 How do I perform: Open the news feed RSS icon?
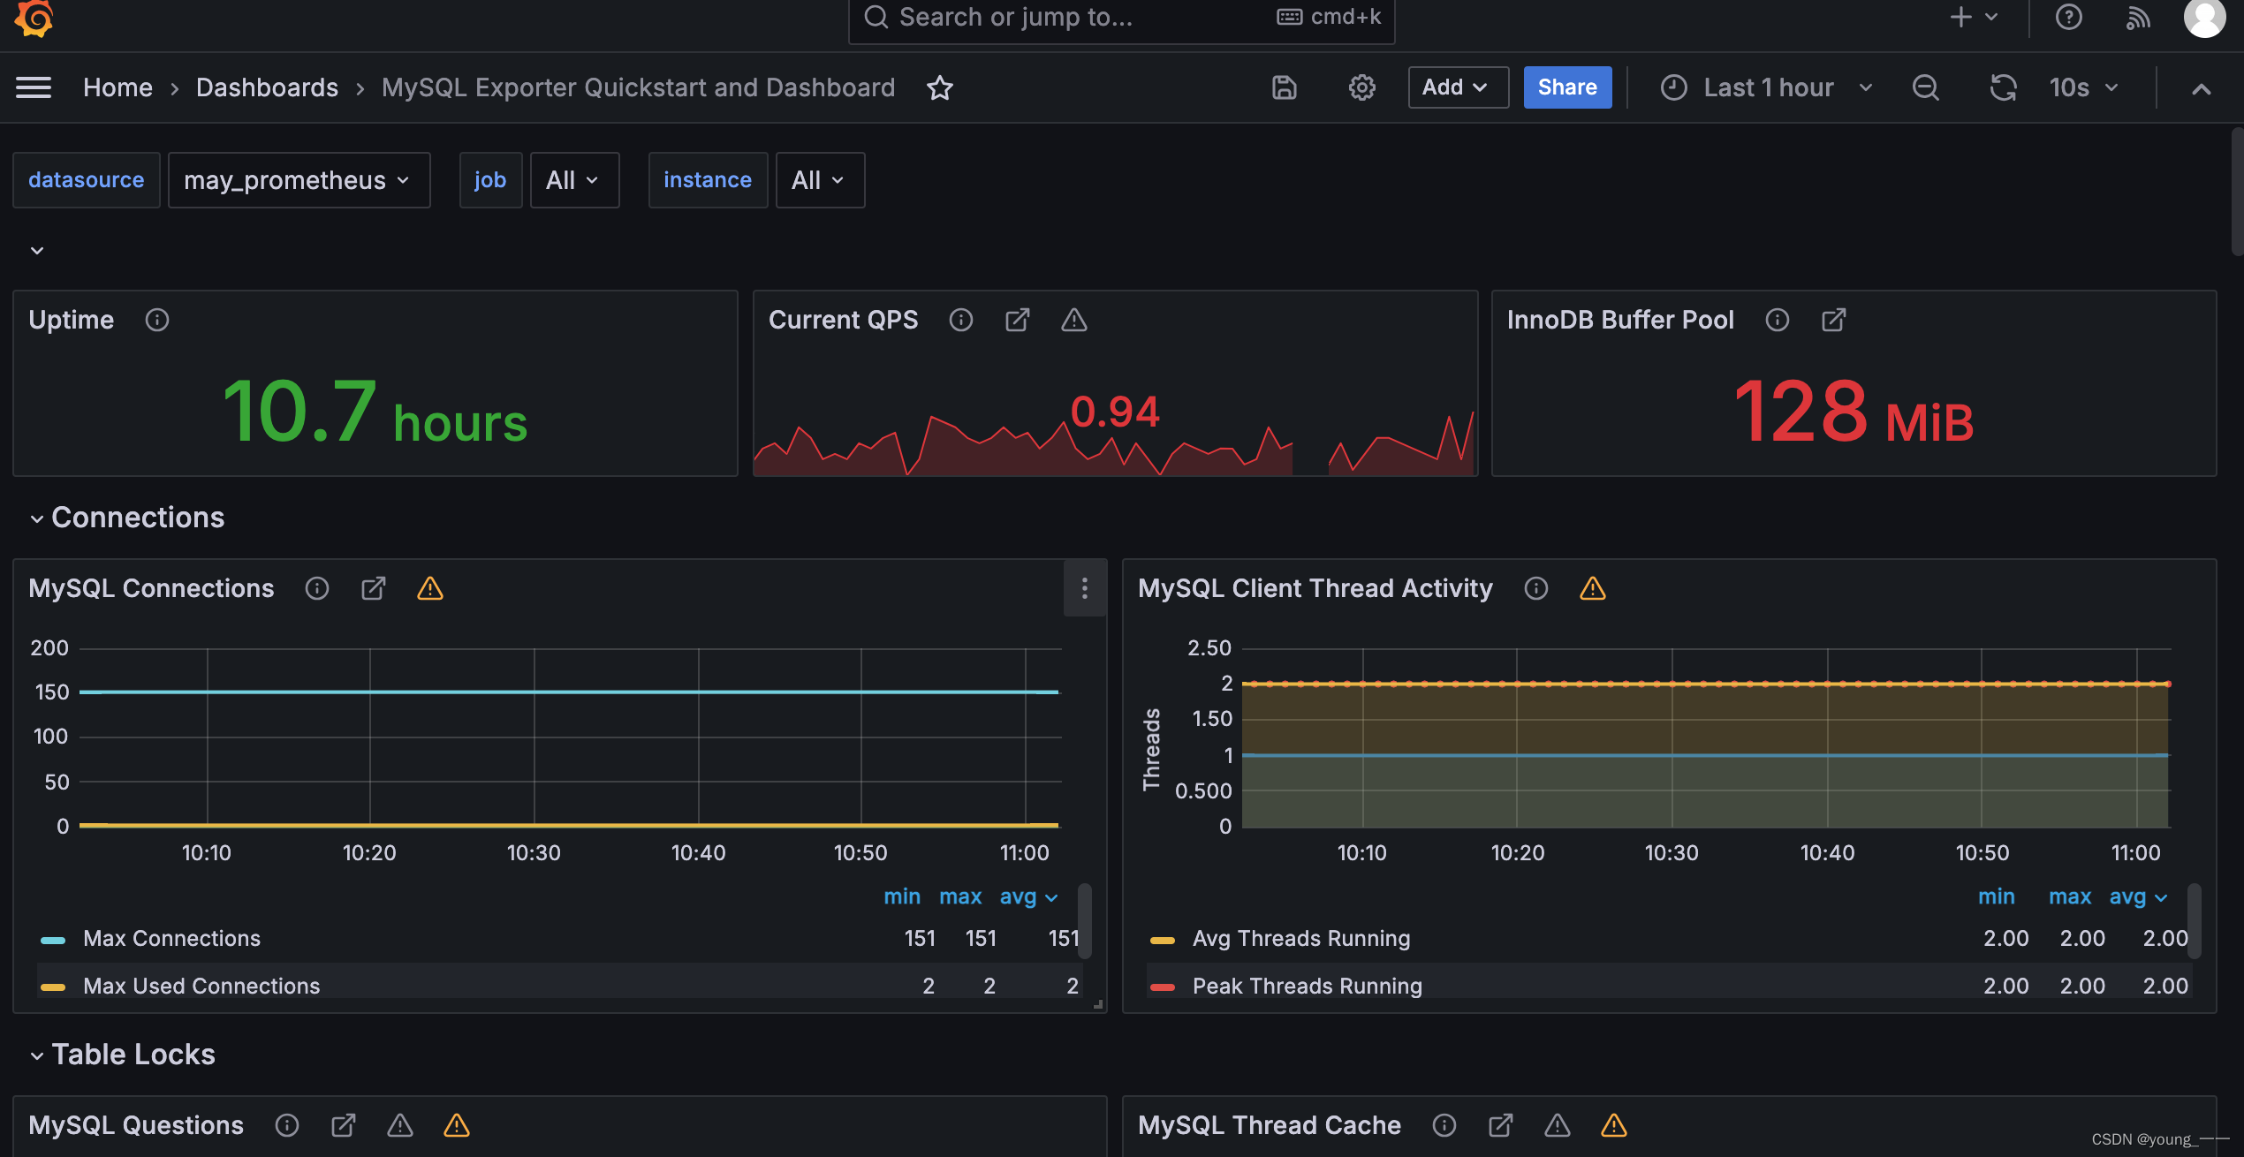(2137, 18)
